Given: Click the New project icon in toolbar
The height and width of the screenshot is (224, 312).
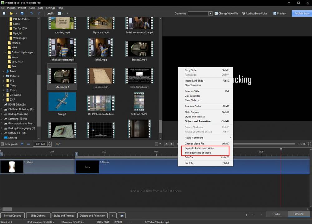Looking at the screenshot, I should point(4,13).
